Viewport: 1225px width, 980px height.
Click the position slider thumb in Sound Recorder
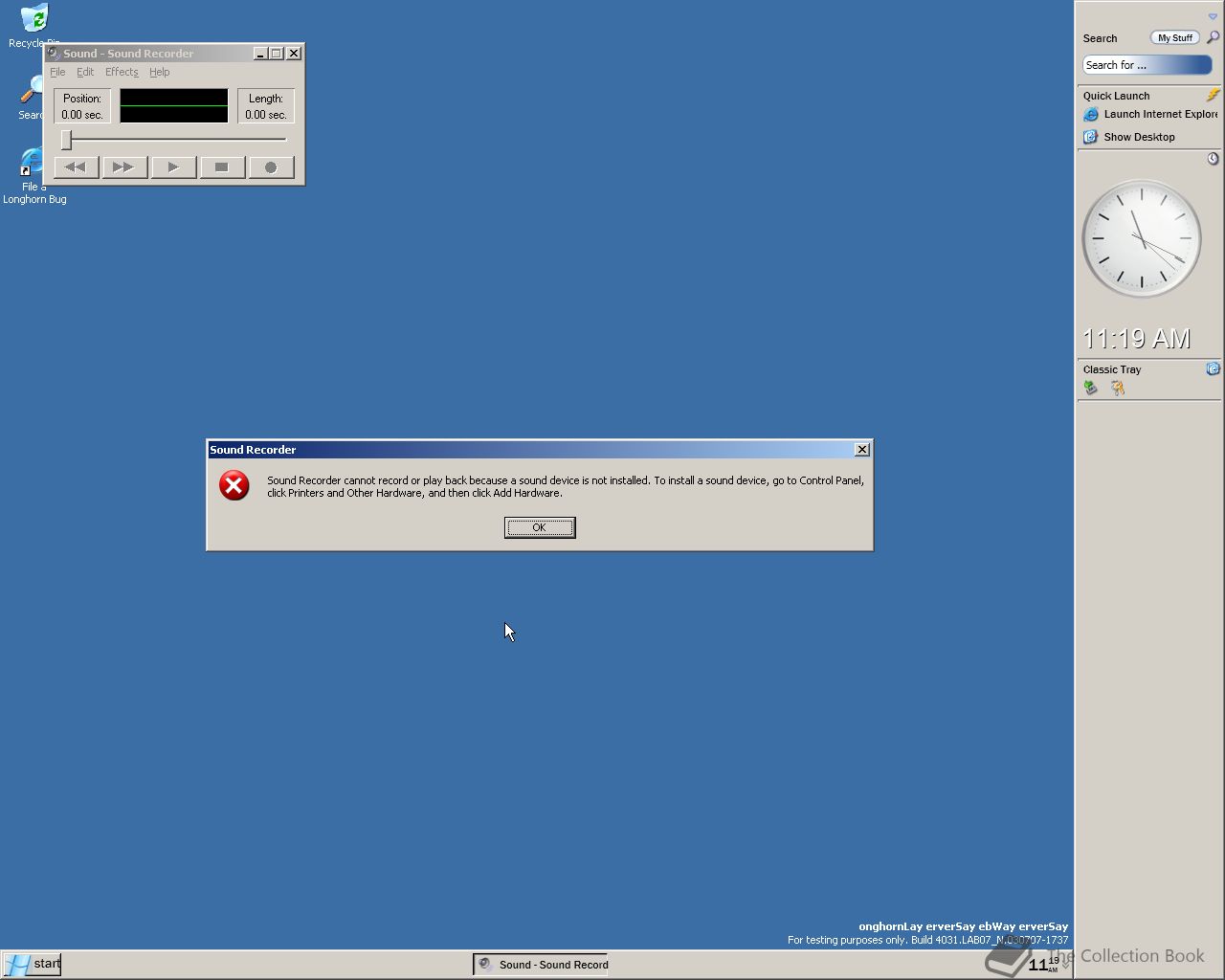[66, 140]
